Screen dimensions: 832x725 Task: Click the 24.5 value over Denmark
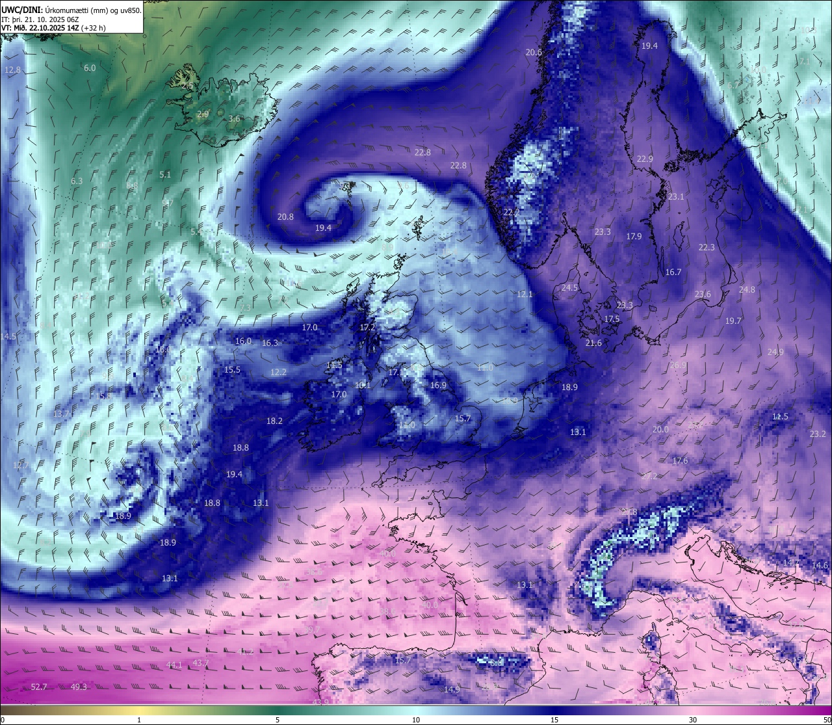(569, 288)
